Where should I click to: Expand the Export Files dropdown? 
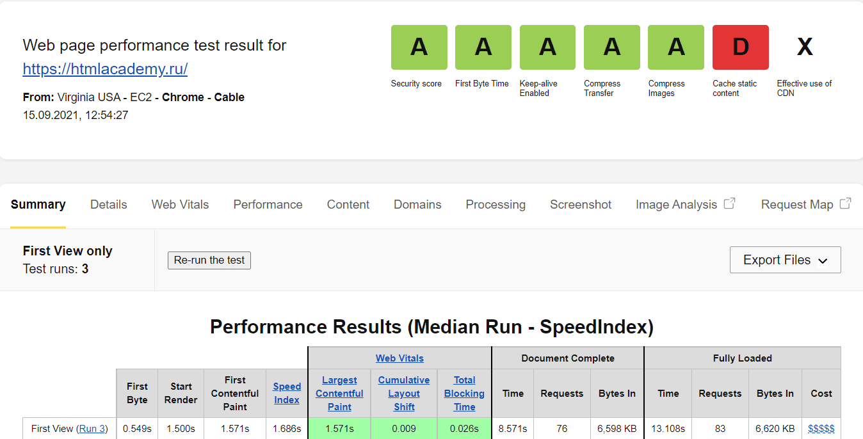tap(786, 260)
